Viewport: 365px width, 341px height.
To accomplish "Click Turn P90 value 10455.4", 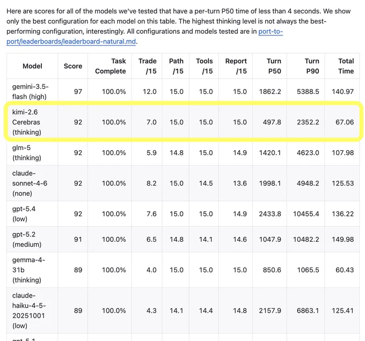I will pyautogui.click(x=306, y=214).
